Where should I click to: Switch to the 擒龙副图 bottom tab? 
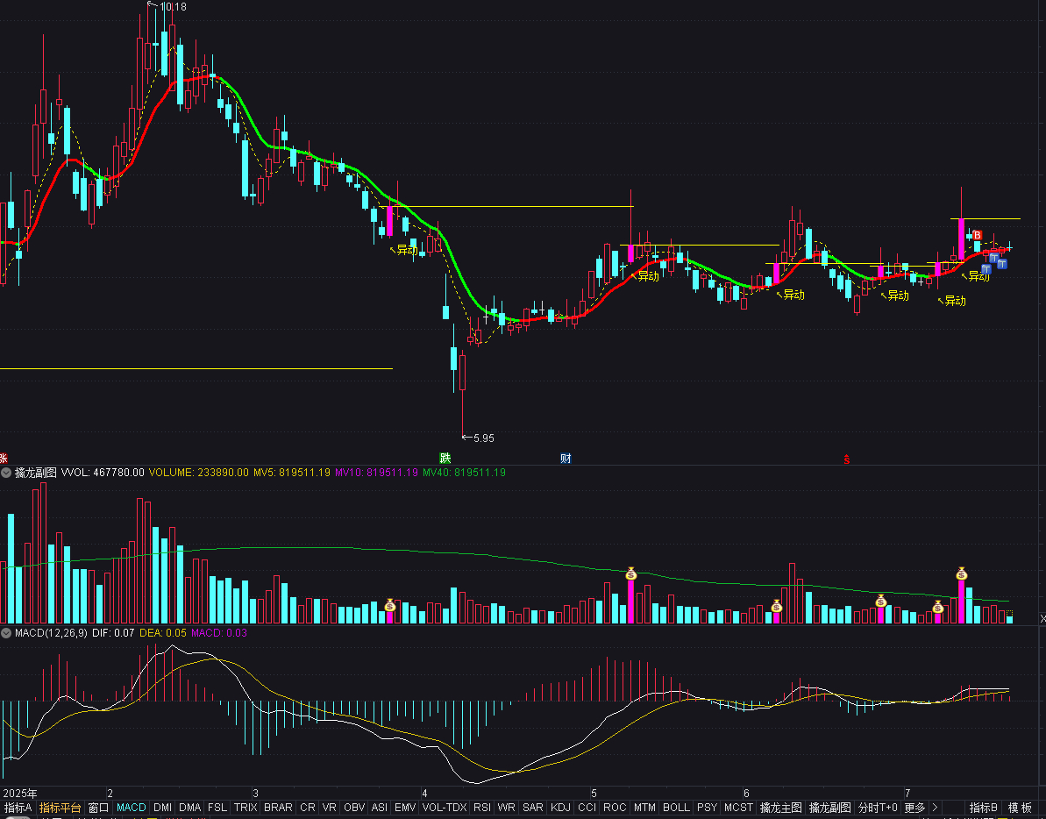pyautogui.click(x=829, y=807)
